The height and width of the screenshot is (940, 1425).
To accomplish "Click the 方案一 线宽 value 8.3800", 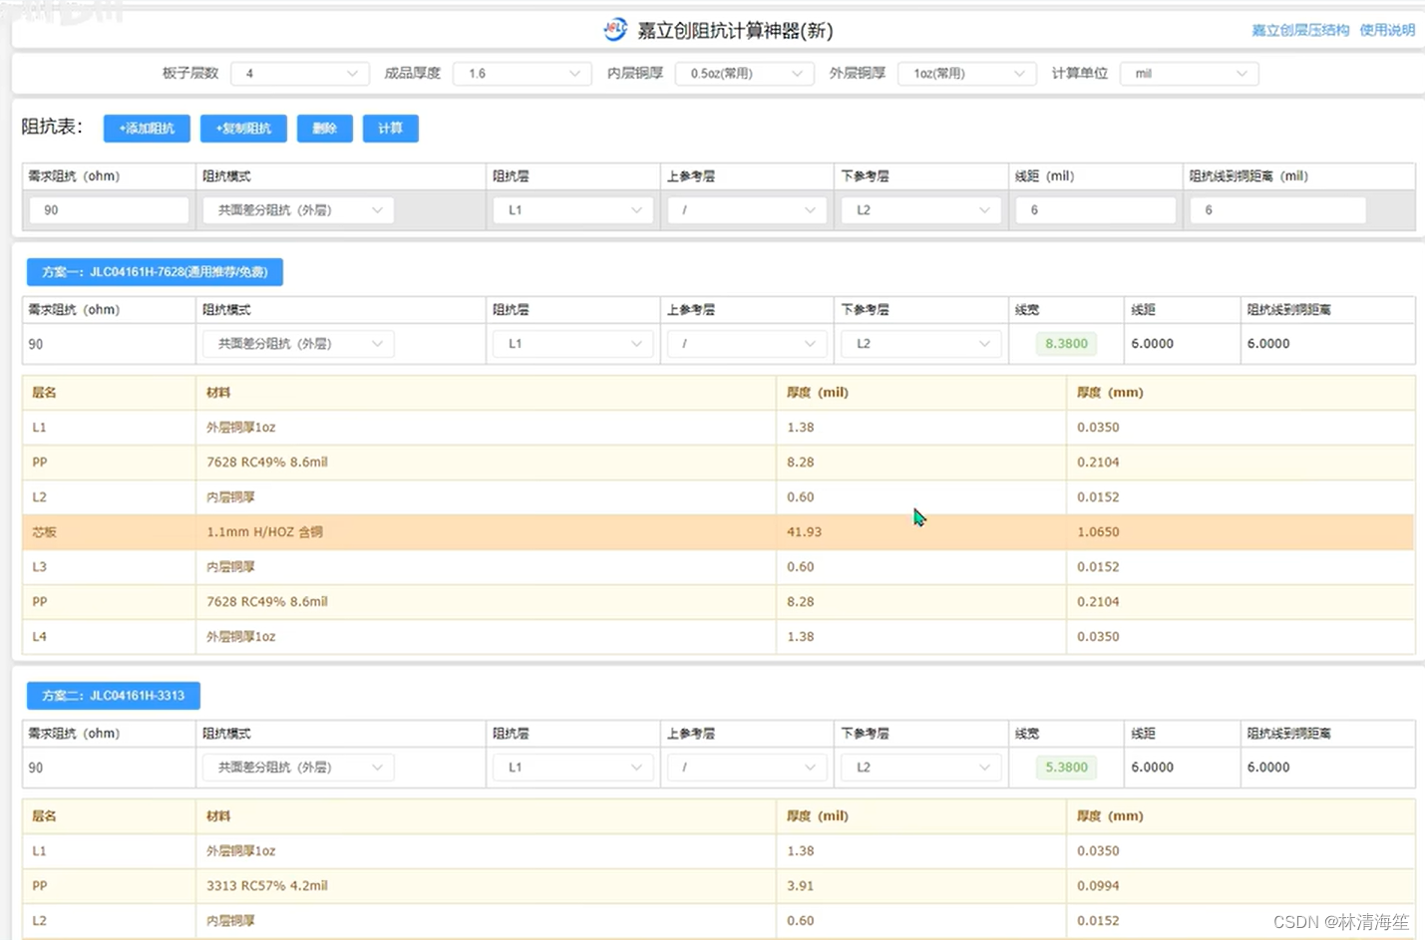I will tap(1066, 344).
